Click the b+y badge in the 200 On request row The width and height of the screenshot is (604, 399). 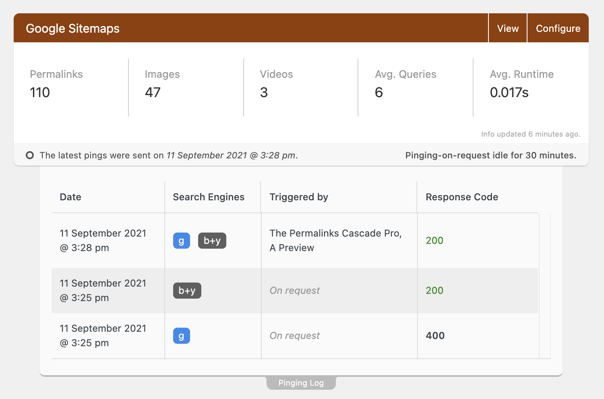(x=187, y=291)
